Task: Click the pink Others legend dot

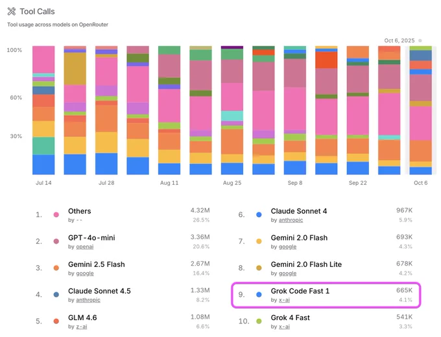Action: pyautogui.click(x=56, y=215)
